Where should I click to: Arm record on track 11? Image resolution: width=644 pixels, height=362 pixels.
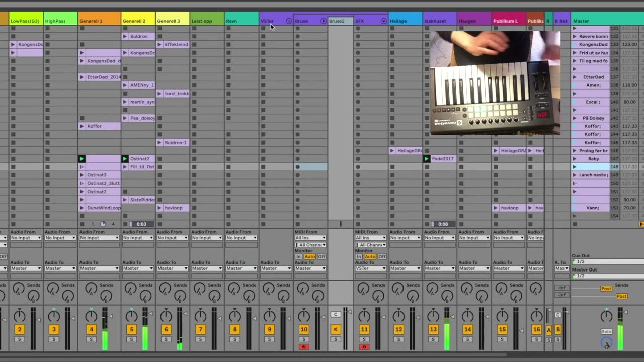click(364, 347)
